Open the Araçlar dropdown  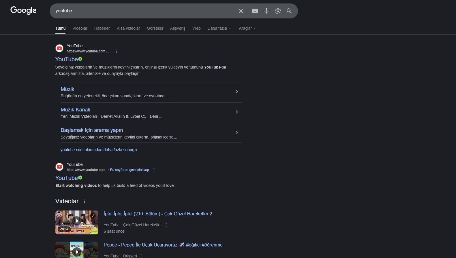[247, 28]
